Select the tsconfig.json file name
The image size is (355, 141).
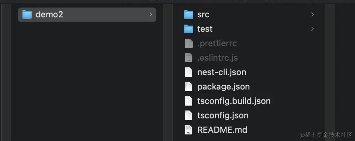pyautogui.click(x=223, y=116)
